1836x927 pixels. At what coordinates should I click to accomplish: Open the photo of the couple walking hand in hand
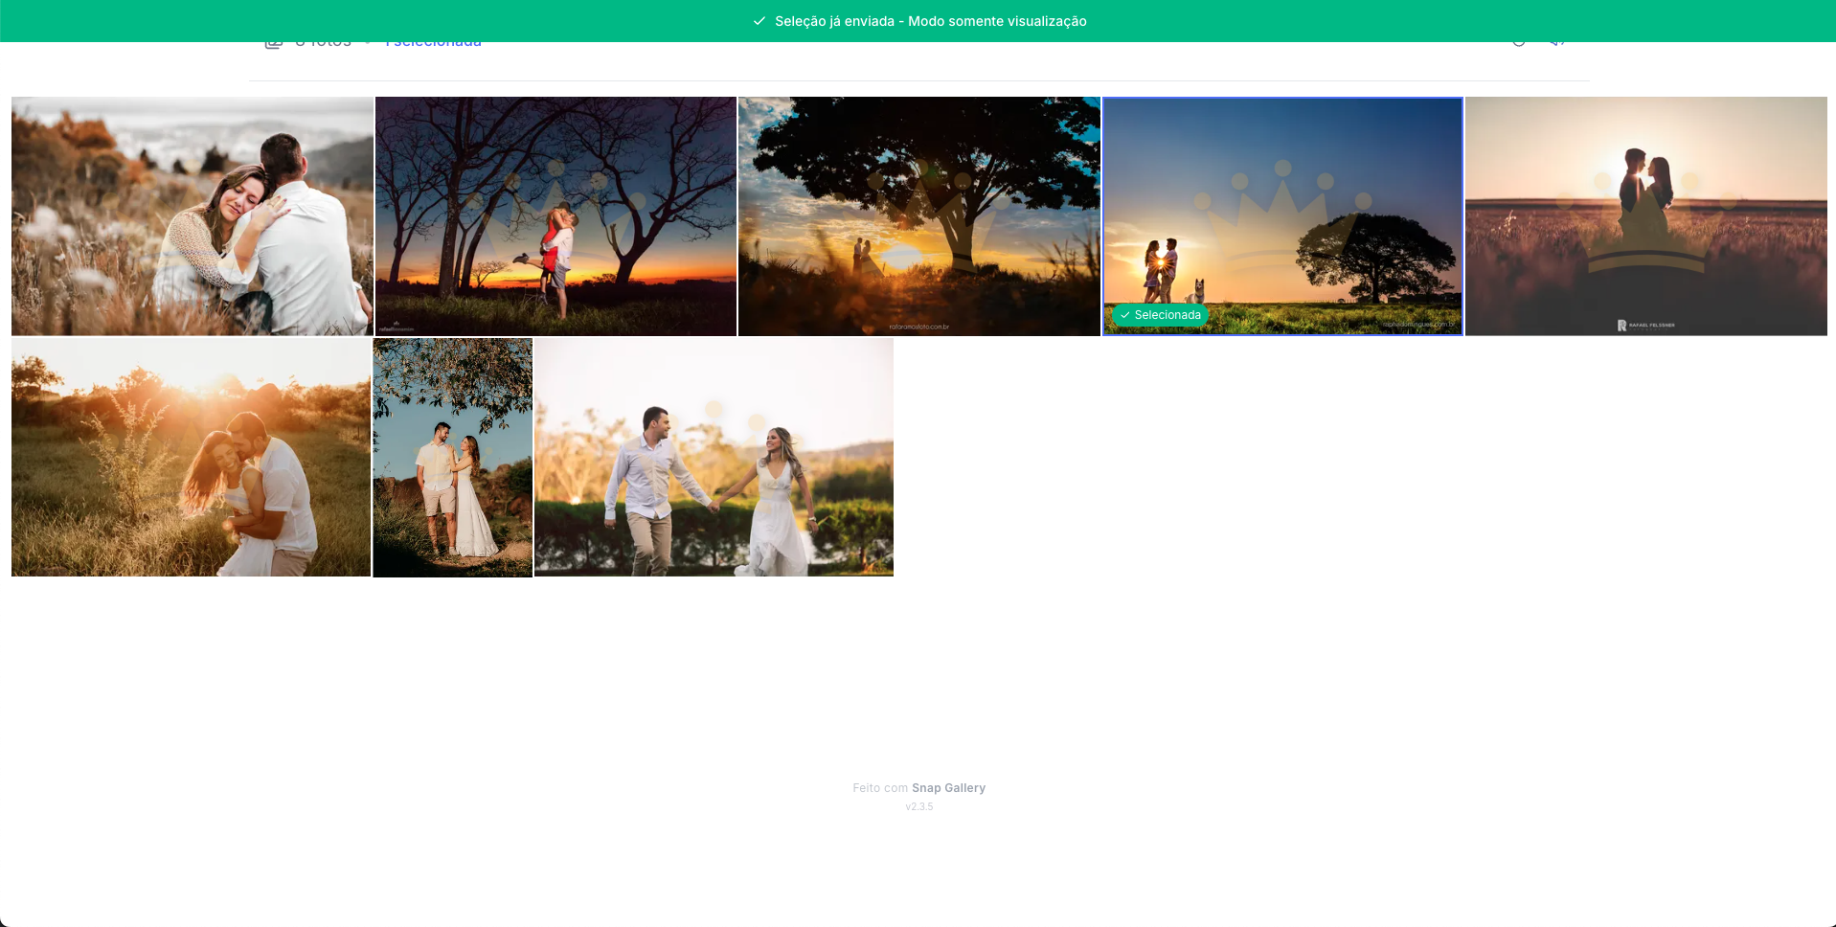714,457
